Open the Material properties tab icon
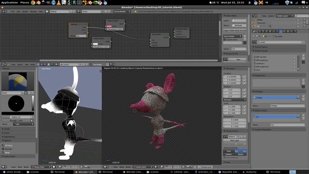This screenshot has height=174, width=309. 284,31
